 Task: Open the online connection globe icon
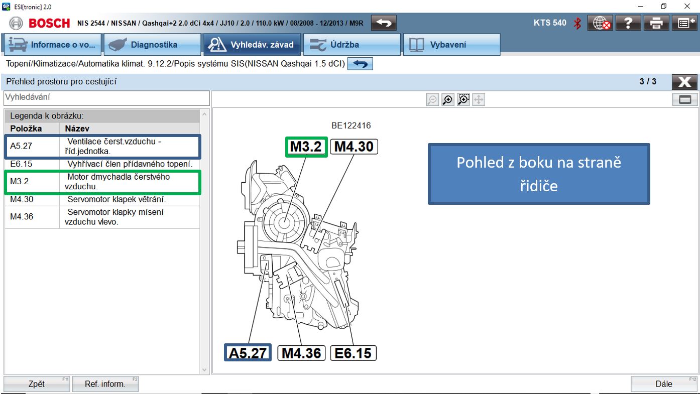(x=601, y=23)
